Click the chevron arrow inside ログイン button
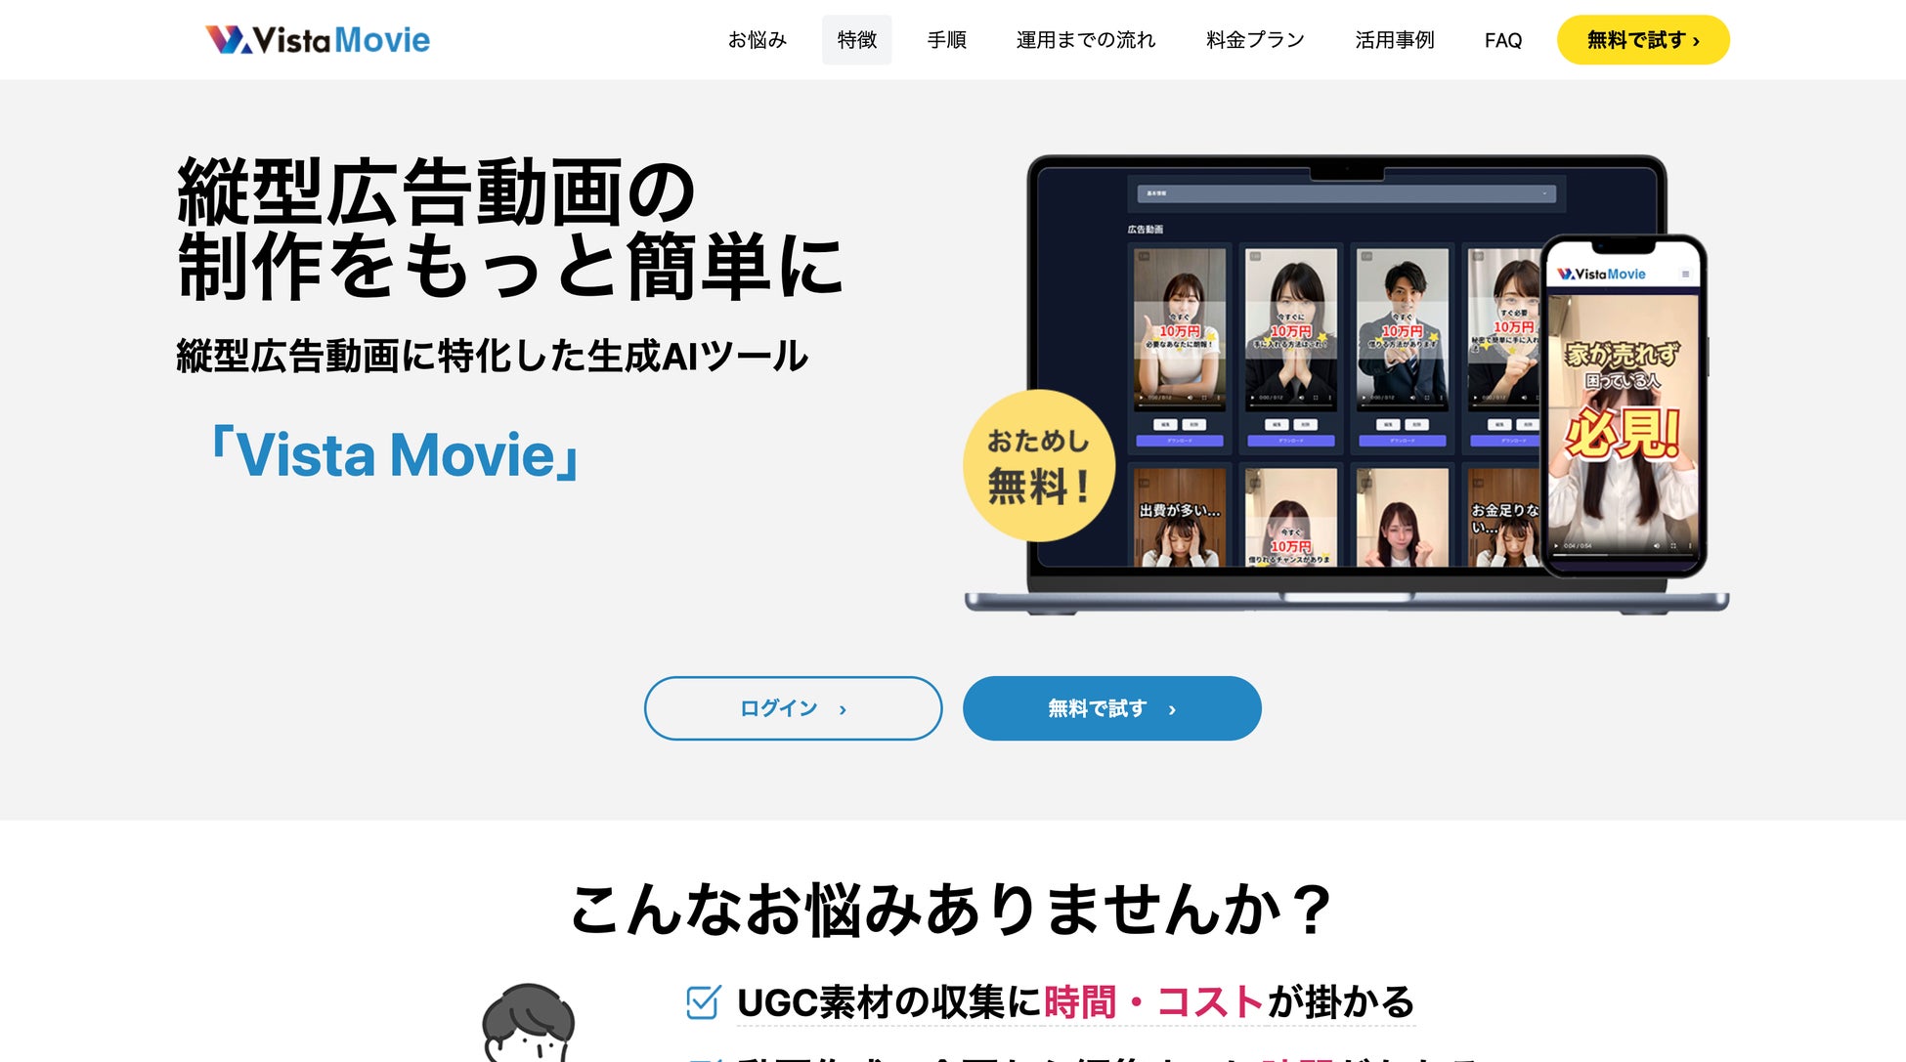This screenshot has height=1062, width=1906. click(x=843, y=709)
